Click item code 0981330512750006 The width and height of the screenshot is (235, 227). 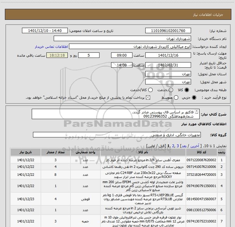tap(201, 210)
